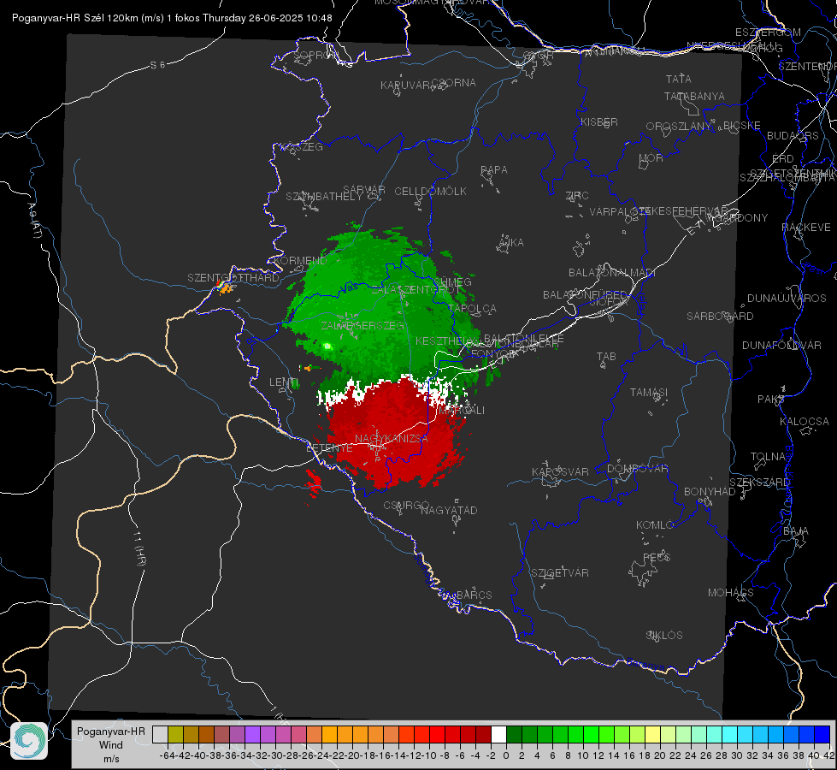Click the BICSKE city label
Viewport: 837px width, 770px height.
(742, 126)
